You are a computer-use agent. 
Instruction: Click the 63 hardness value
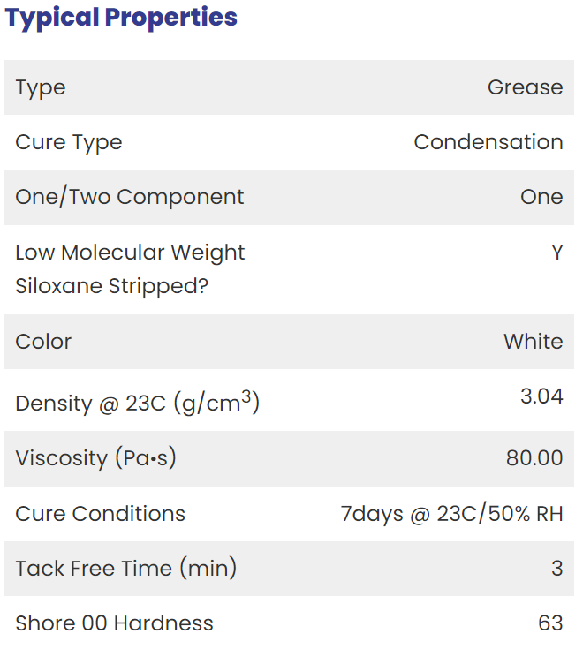(550, 623)
